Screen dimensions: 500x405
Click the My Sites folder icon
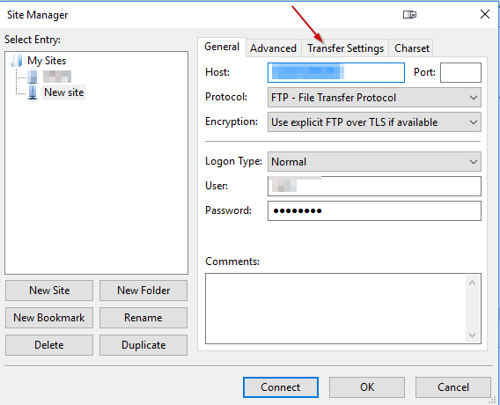tap(17, 61)
